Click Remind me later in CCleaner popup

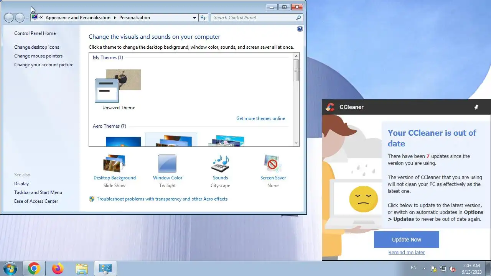[x=407, y=253]
